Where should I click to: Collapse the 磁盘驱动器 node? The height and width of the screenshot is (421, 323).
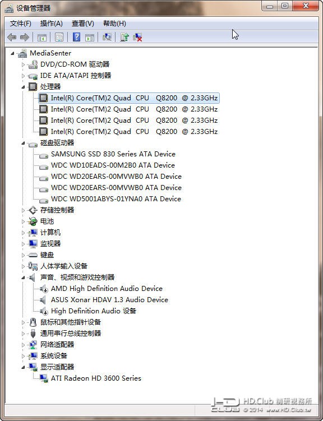23,143
